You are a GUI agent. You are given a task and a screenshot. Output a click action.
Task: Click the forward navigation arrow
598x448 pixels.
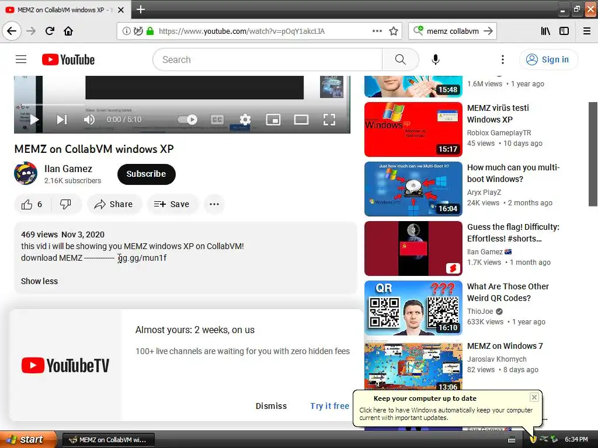pyautogui.click(x=31, y=31)
